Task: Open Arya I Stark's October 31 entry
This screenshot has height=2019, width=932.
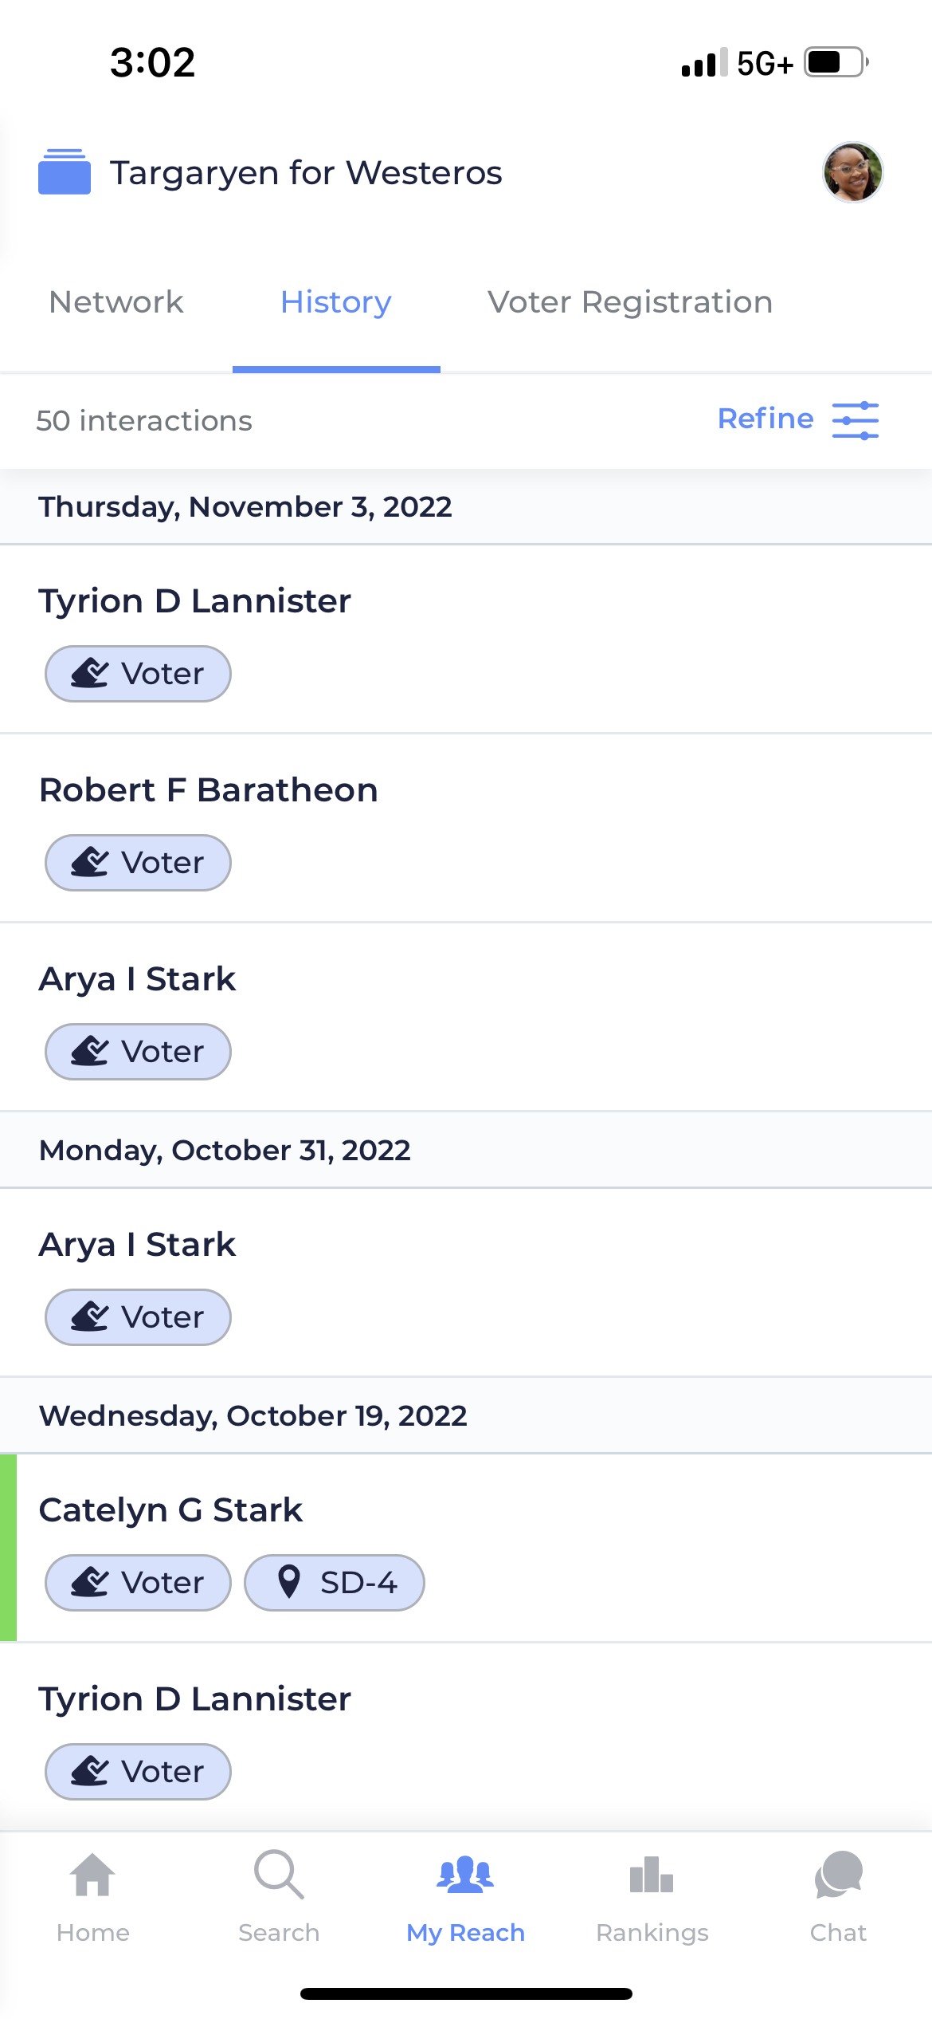Action: click(138, 1245)
